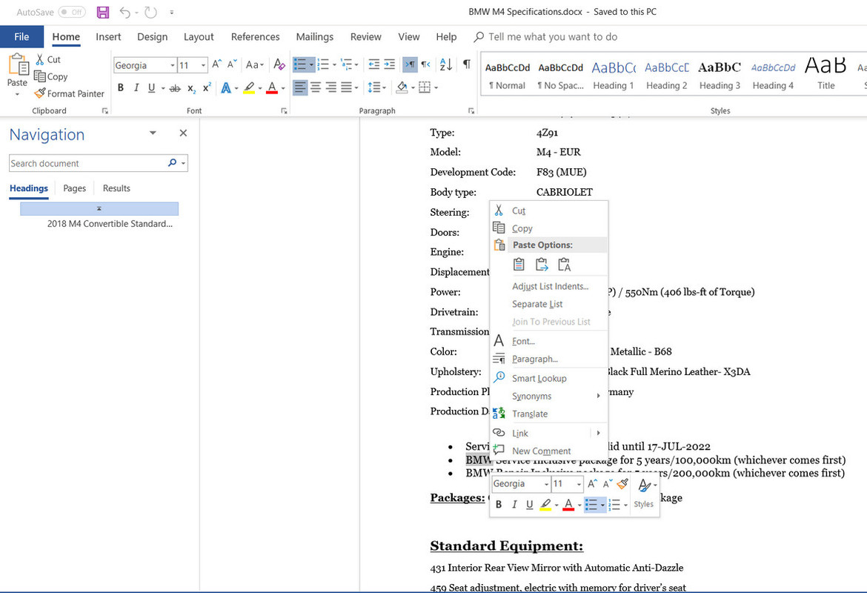Open the Layout ribbon tab

(x=199, y=36)
